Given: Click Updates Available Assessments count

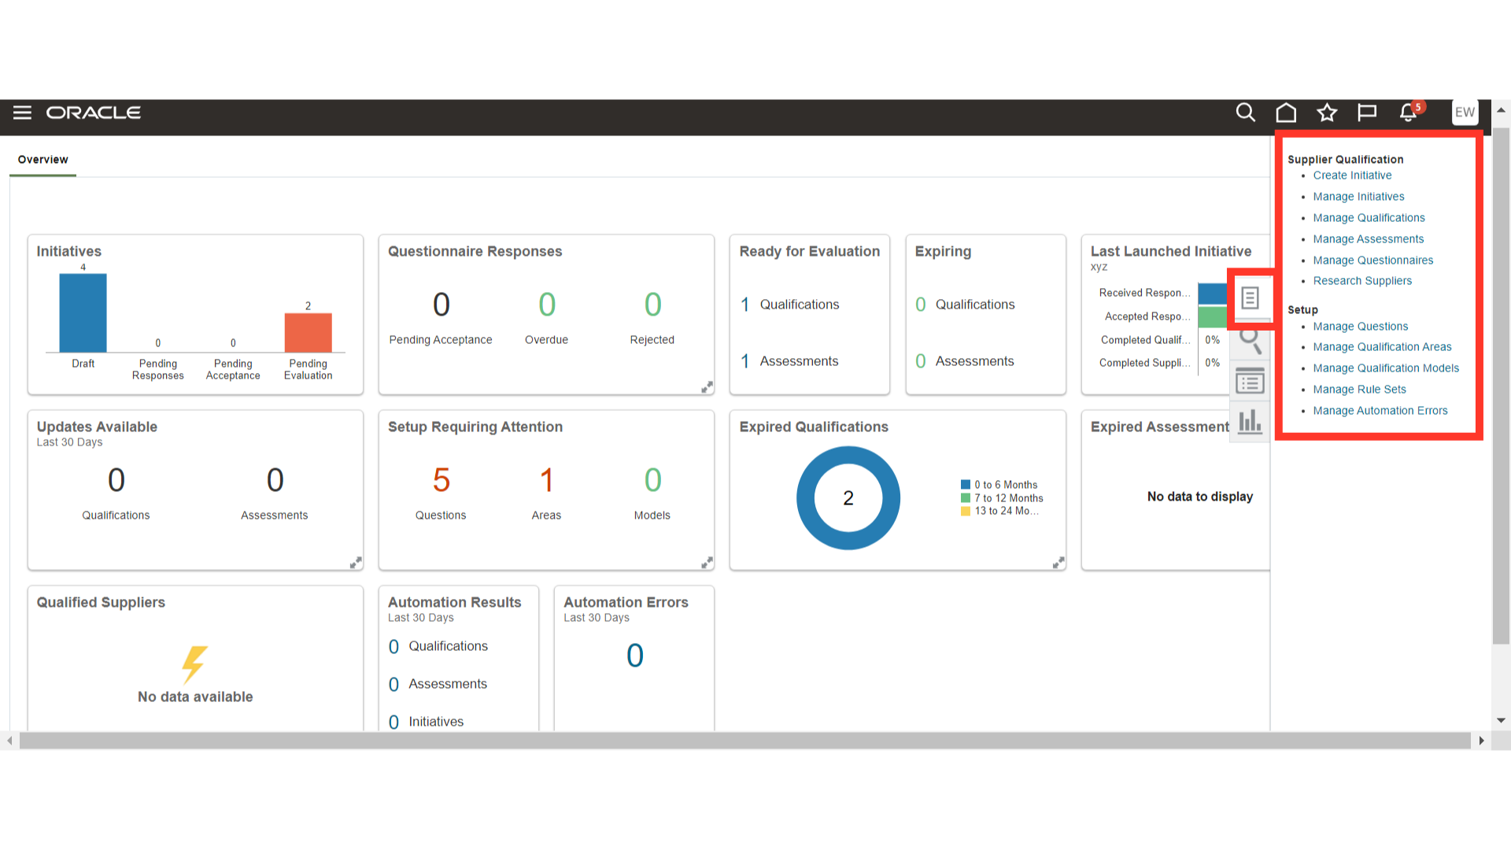Looking at the screenshot, I should (275, 480).
